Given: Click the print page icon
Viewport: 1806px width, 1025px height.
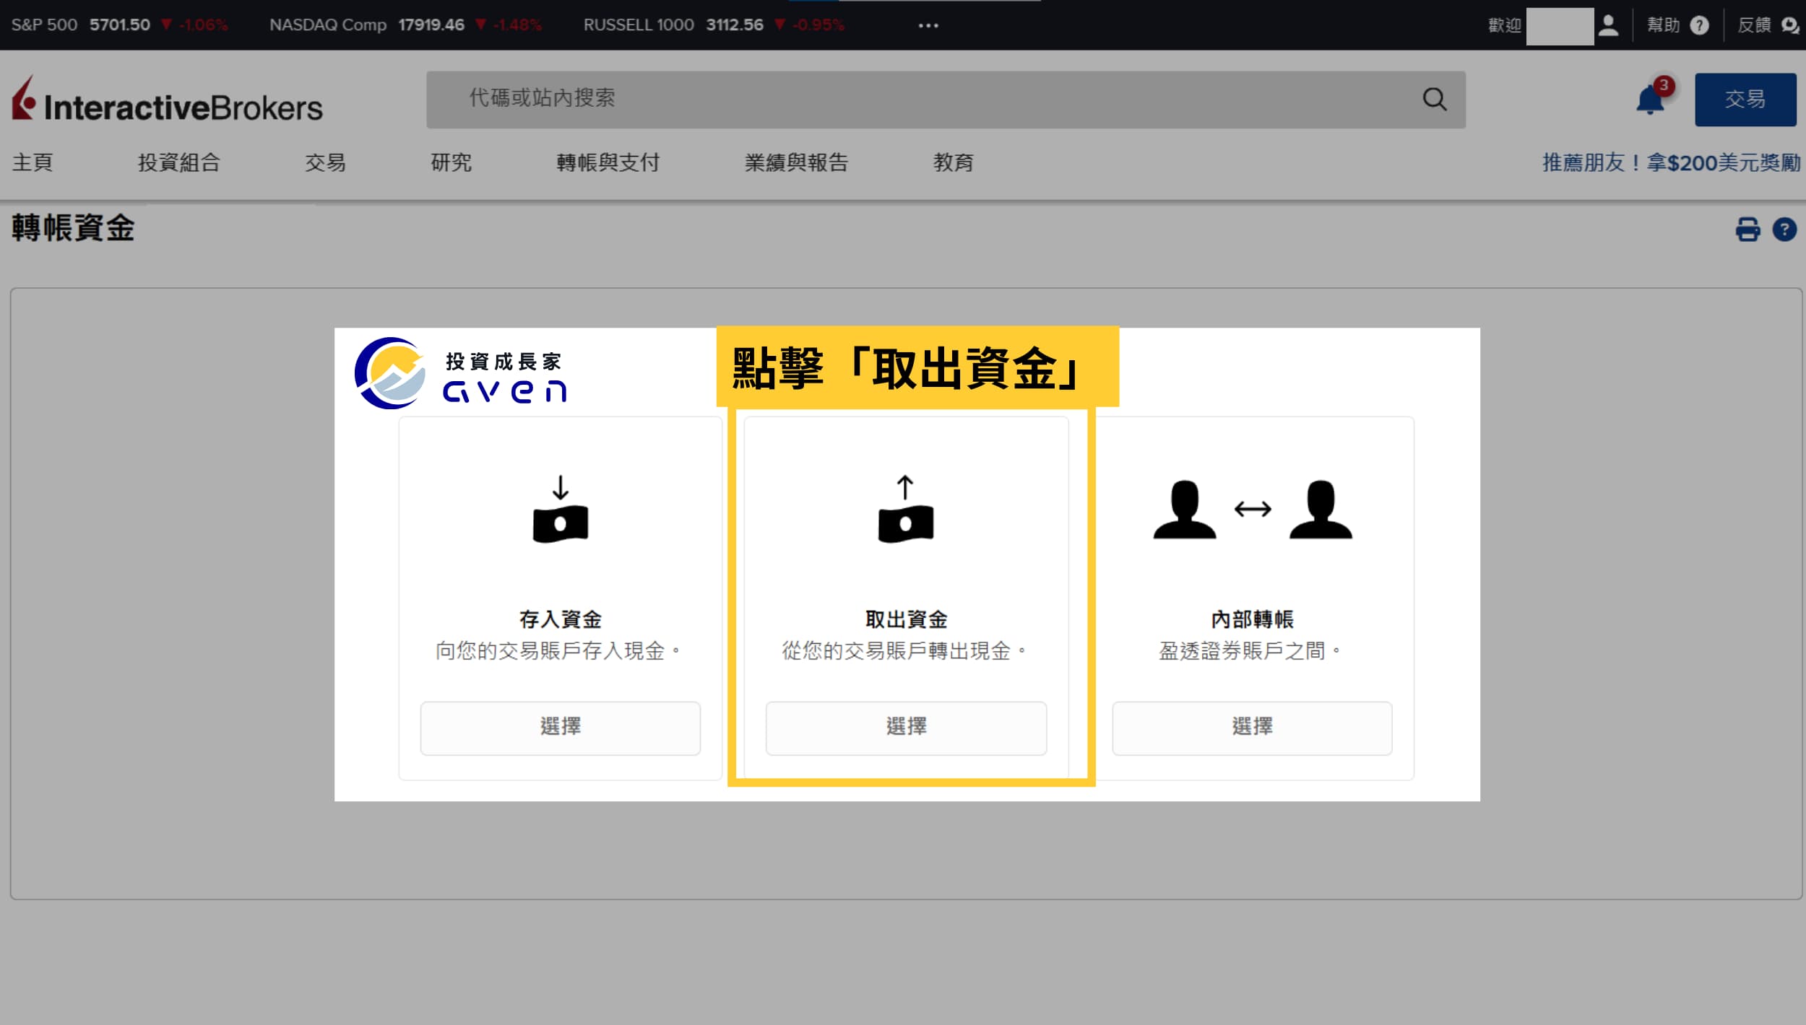Looking at the screenshot, I should 1747,230.
